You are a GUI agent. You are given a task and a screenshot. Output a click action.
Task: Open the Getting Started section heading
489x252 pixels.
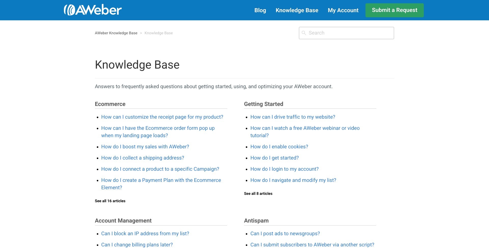click(x=264, y=104)
